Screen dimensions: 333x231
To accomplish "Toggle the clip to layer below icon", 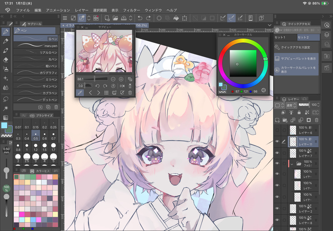I will pos(283,112).
